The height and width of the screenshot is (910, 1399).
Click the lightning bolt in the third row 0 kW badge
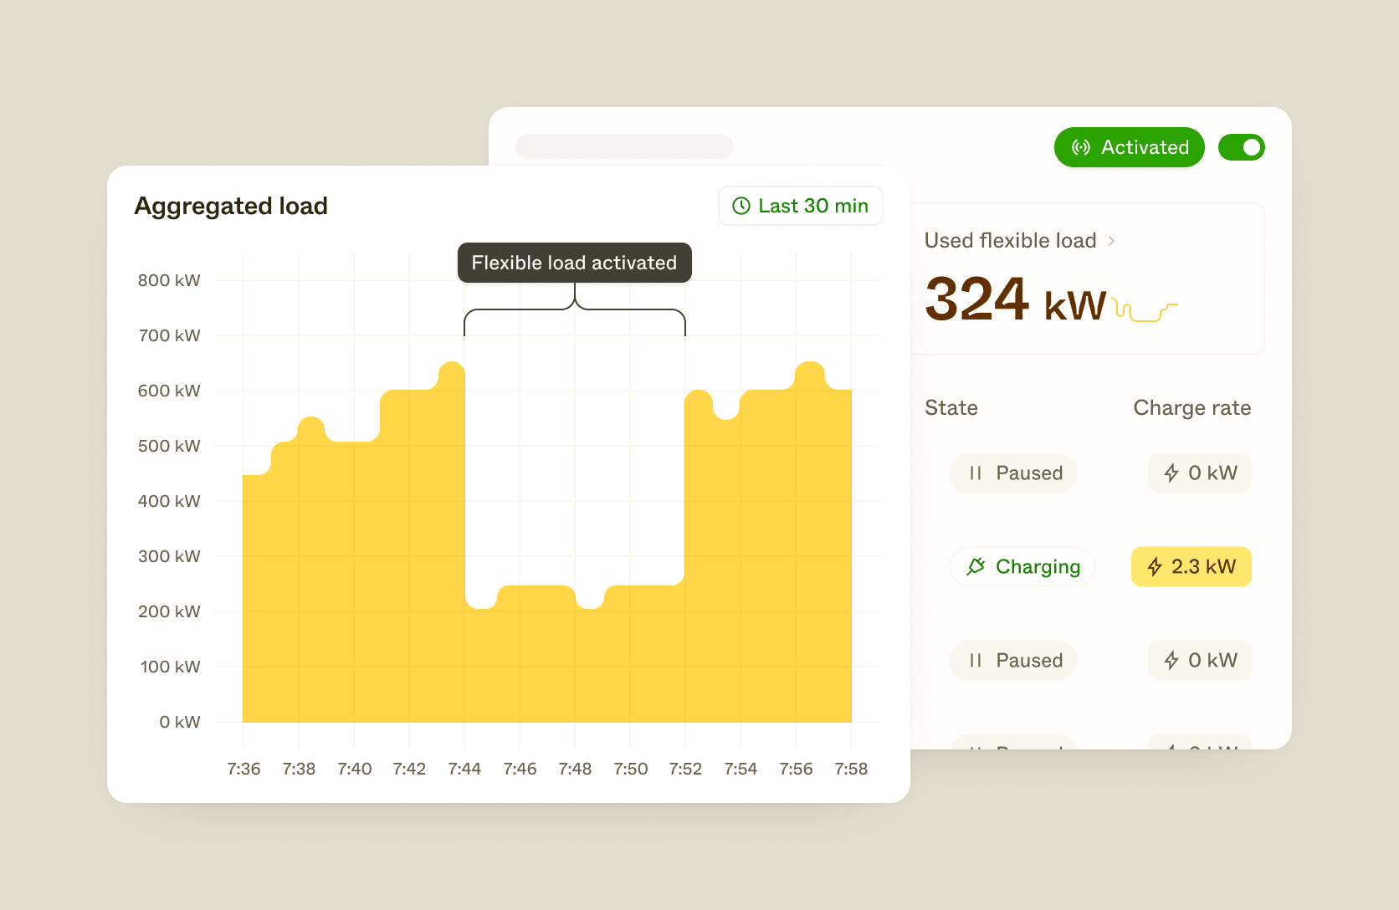coord(1171,660)
